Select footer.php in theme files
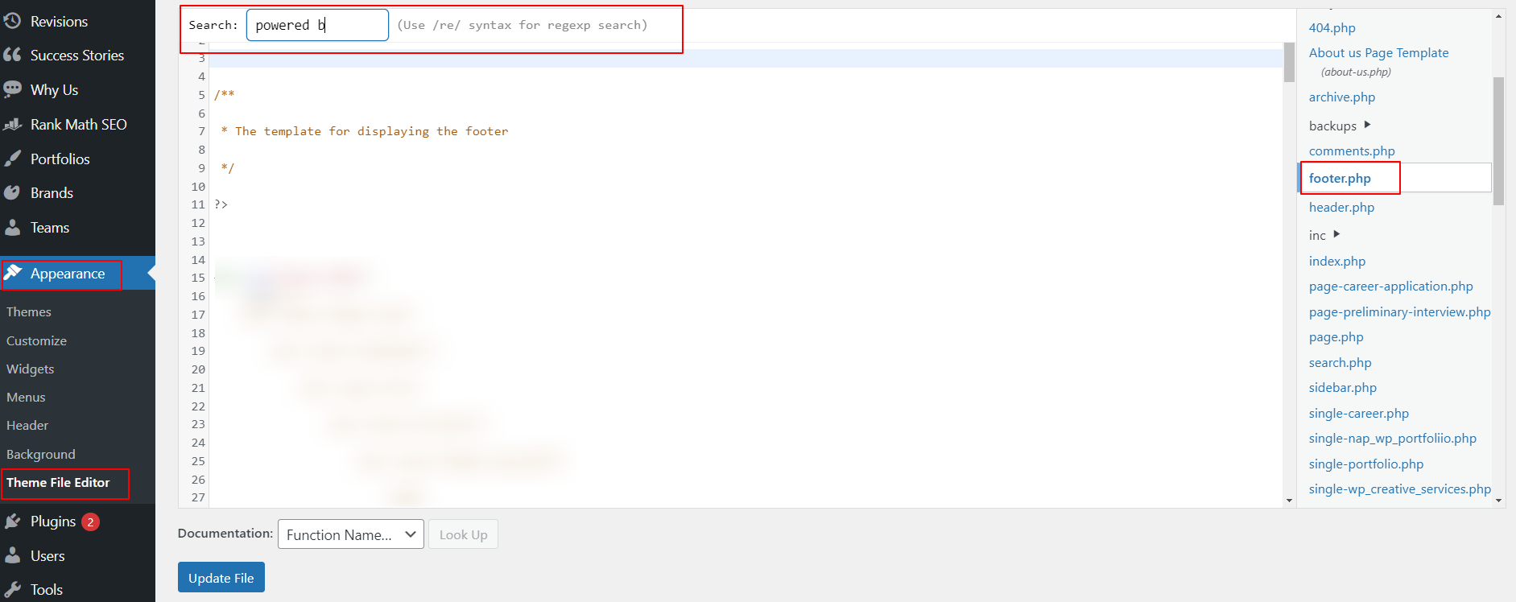1516x602 pixels. click(x=1340, y=178)
